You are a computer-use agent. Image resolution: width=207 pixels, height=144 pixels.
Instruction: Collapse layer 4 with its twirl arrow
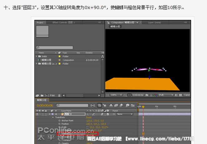click(50, 114)
